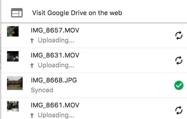Click the IMG_8661.MOV file name
This screenshot has height=119, width=187.
click(x=55, y=105)
